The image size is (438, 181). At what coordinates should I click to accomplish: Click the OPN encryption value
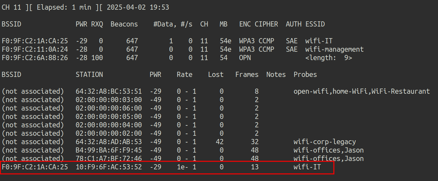[245, 58]
